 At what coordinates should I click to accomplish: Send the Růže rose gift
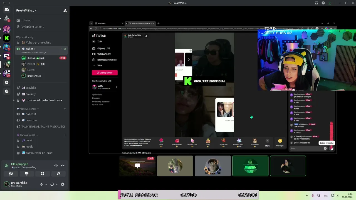tap(161, 142)
